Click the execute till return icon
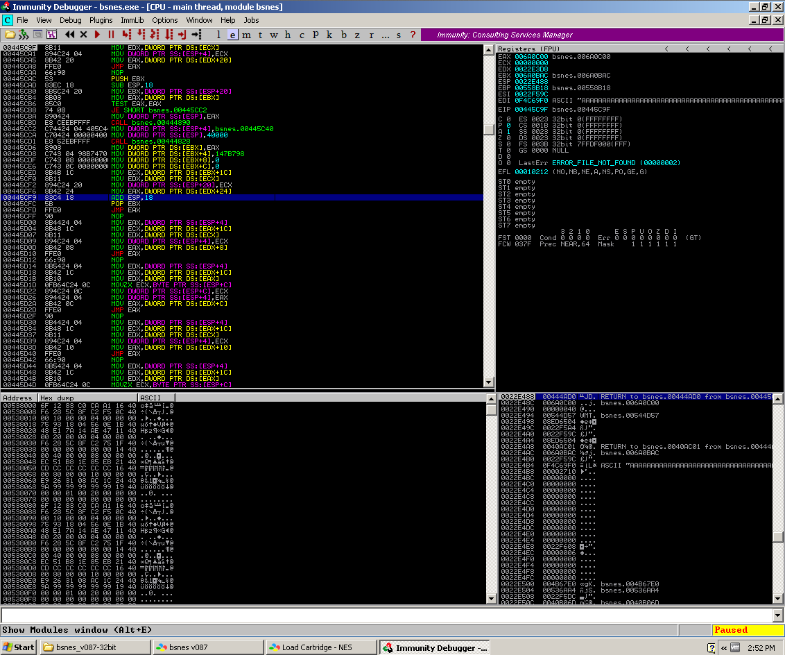 click(182, 35)
